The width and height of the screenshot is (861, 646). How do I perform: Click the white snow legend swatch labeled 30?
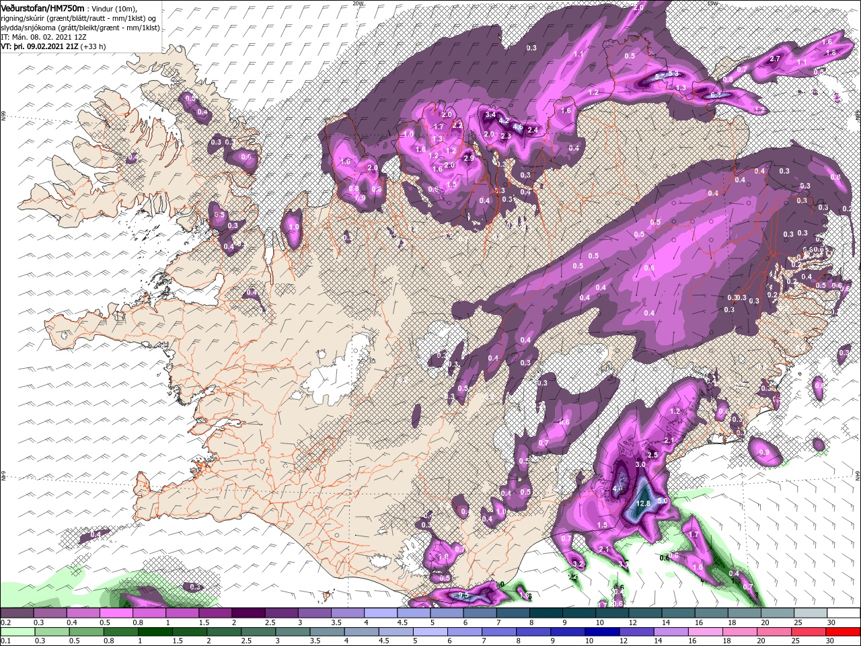(x=843, y=613)
